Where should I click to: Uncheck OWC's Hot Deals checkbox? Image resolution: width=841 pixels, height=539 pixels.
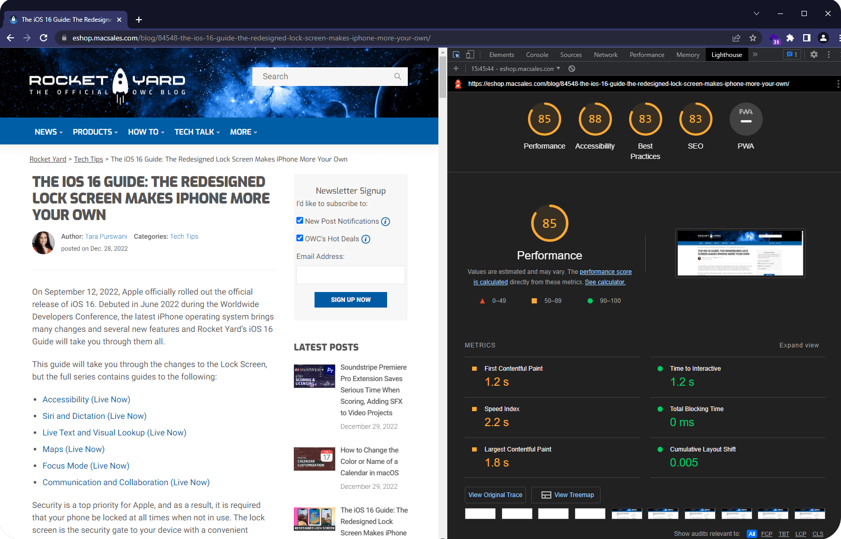pos(300,238)
